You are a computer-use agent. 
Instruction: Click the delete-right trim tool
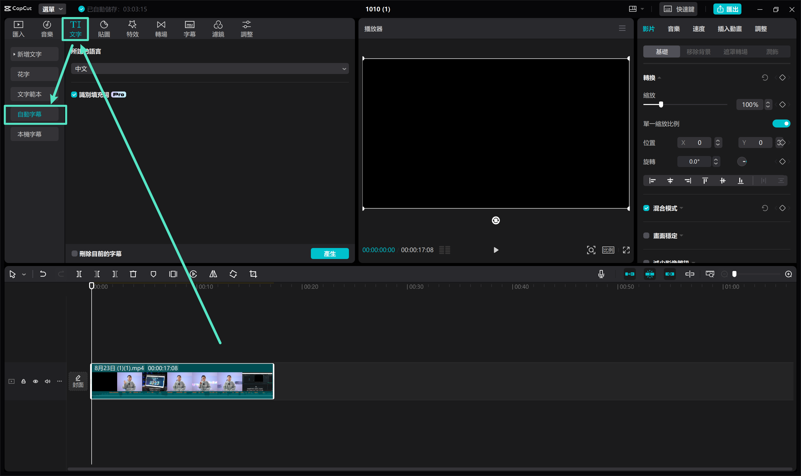tap(115, 274)
